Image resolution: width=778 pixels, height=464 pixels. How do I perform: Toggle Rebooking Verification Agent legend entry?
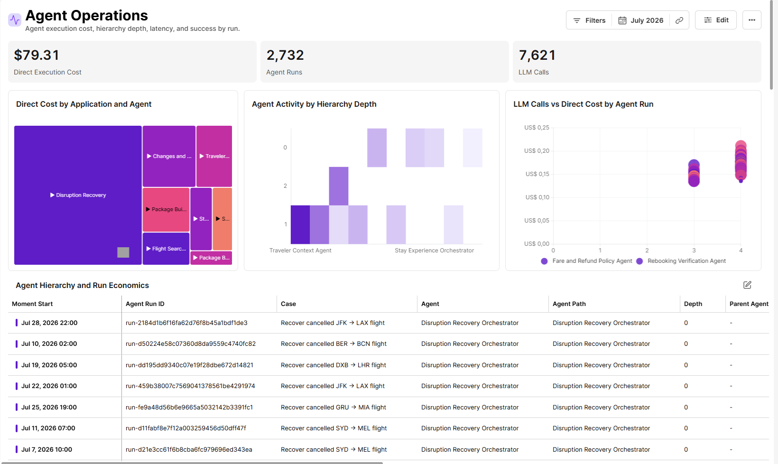click(x=681, y=261)
